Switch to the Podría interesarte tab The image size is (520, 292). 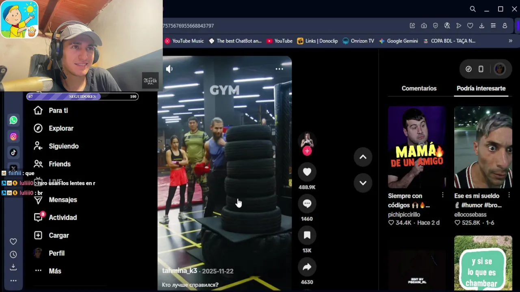click(x=481, y=88)
